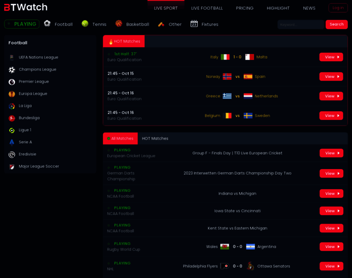The image size is (352, 278).
Task: Open the Major League Soccer link
Action: coord(39,166)
